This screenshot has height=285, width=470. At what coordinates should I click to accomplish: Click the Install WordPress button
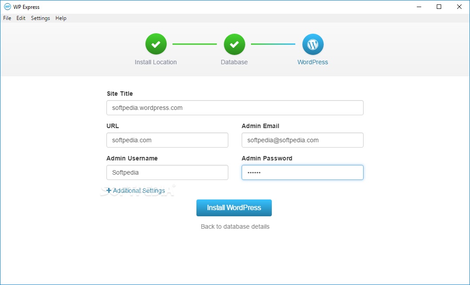[x=234, y=208]
